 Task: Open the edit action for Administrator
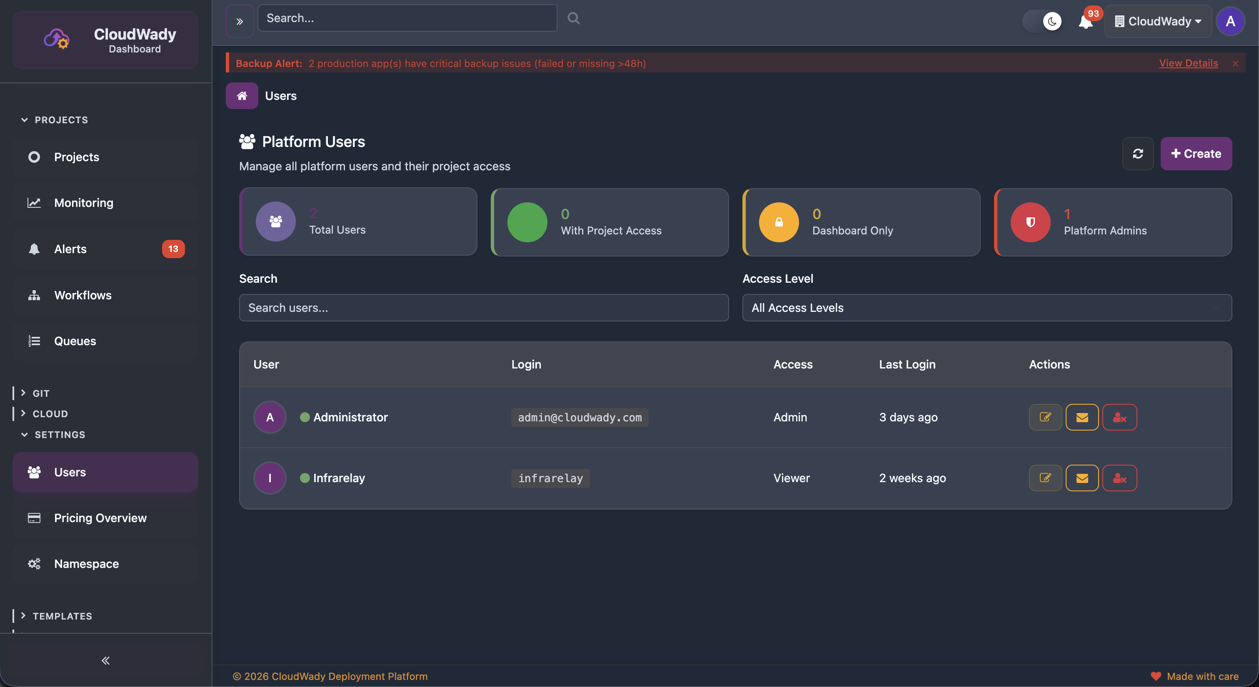[1045, 417]
